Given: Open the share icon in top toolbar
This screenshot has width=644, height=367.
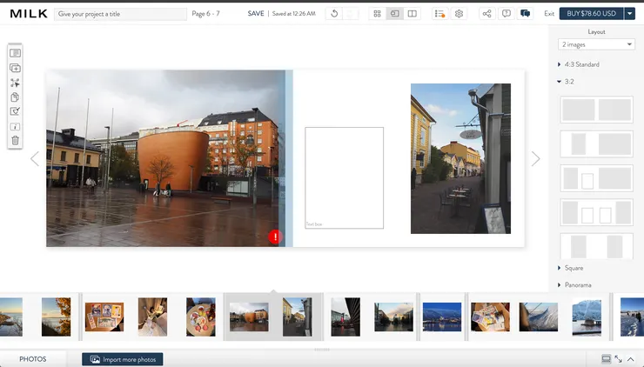Looking at the screenshot, I should (x=486, y=14).
